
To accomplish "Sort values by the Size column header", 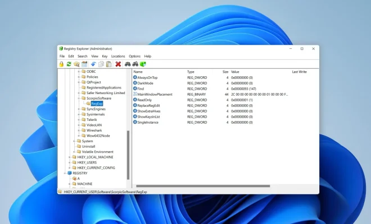I will coord(225,72).
